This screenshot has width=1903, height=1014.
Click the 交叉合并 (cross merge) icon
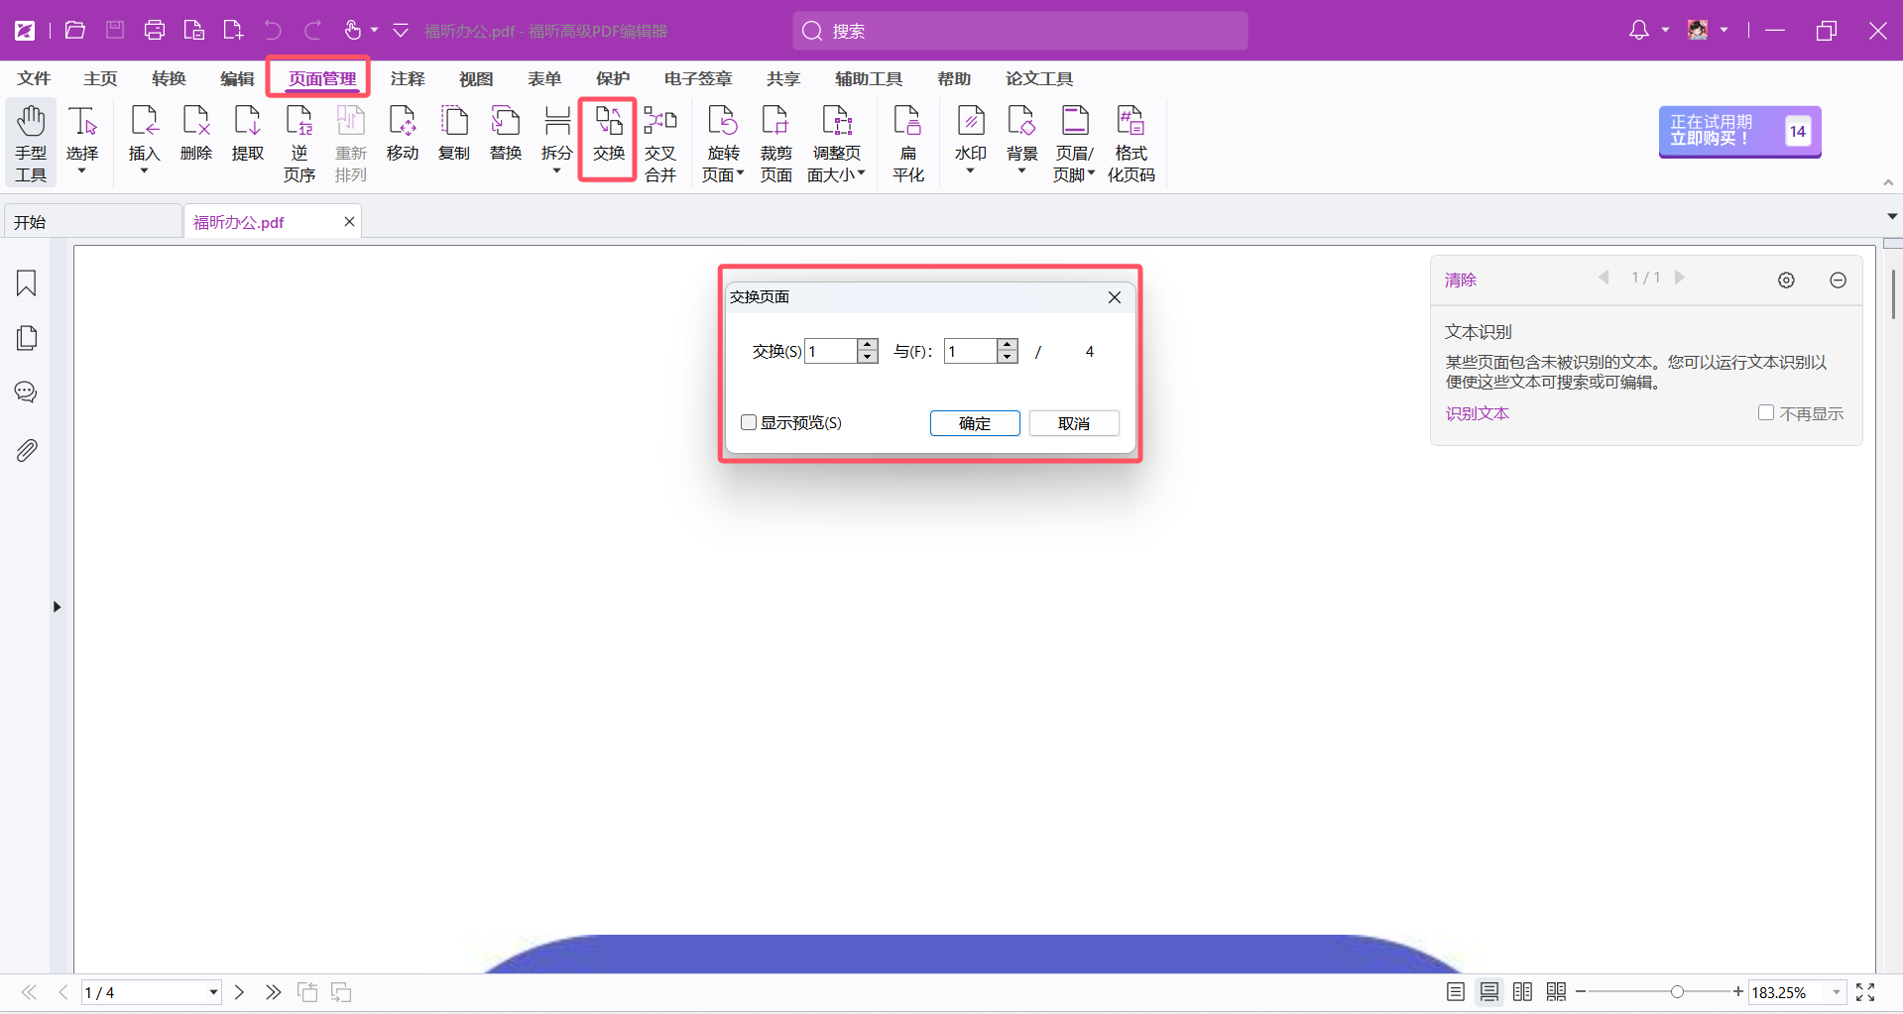659,143
